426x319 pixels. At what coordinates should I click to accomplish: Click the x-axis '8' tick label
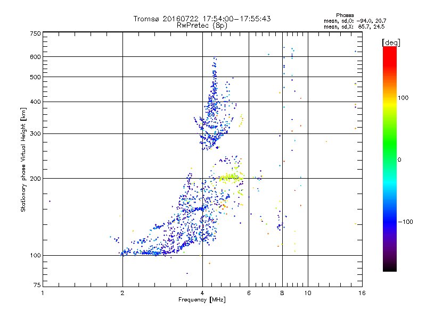pyautogui.click(x=282, y=293)
